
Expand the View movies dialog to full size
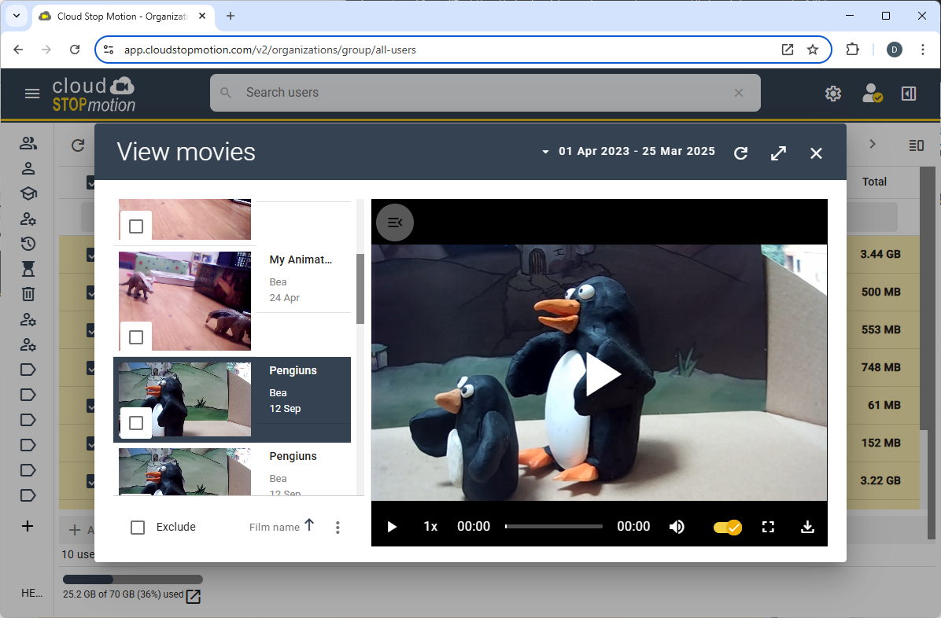coord(778,153)
